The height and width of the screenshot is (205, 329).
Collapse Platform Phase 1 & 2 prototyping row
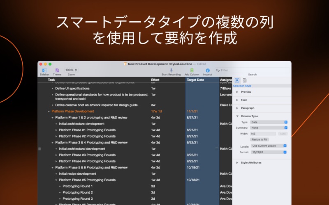[x=53, y=118]
